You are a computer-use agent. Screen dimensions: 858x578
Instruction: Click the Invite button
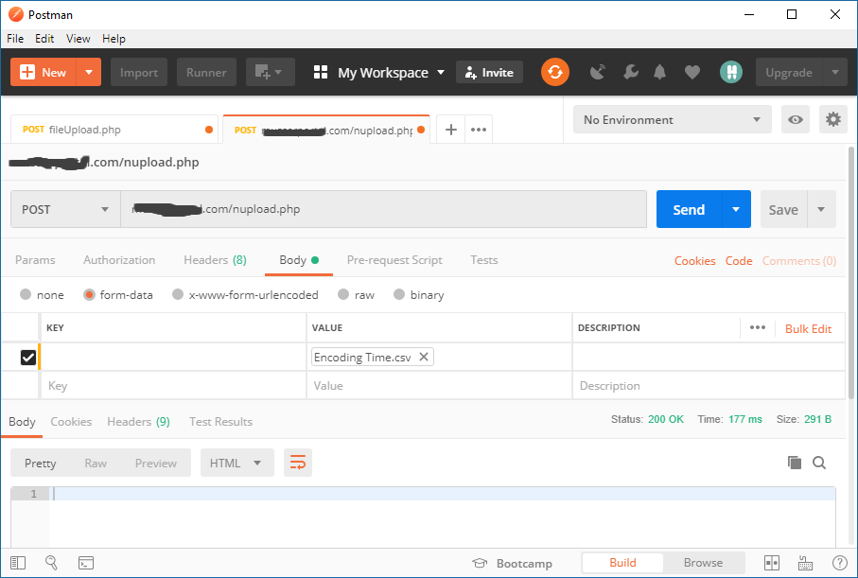point(489,72)
